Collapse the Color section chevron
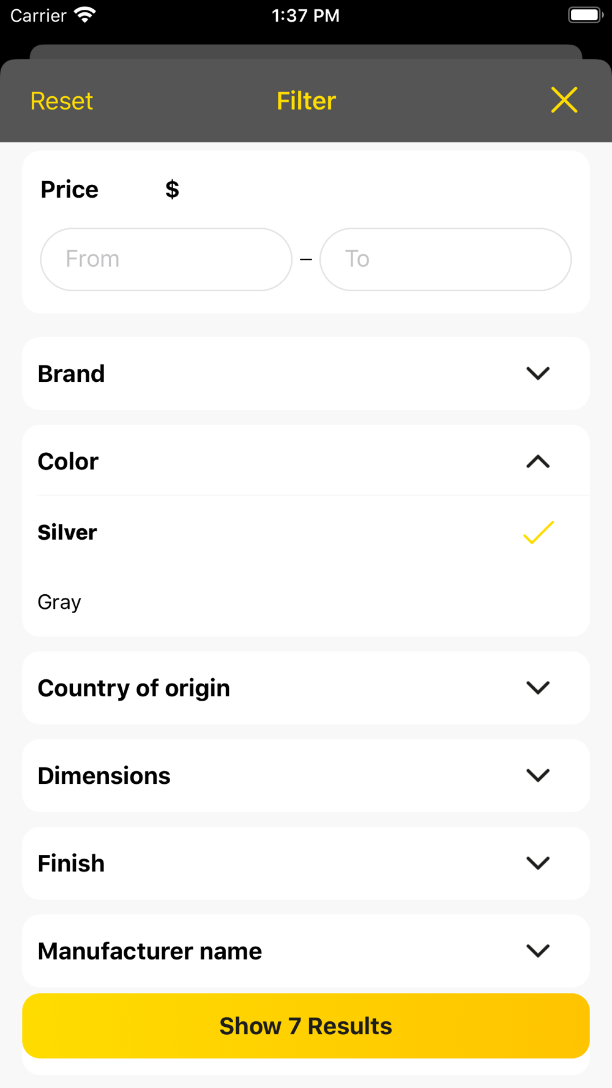This screenshot has height=1088, width=612. point(538,461)
